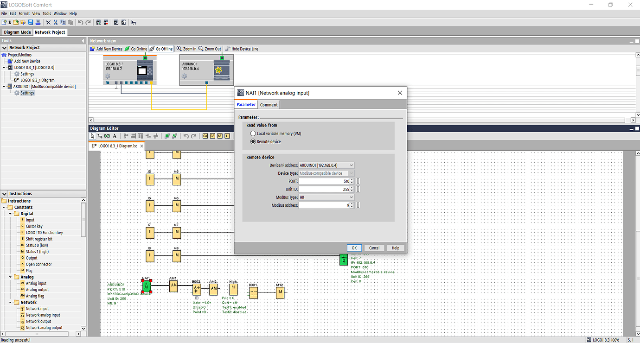Open the Tools menu
Viewport: 640px width, 343px height.
pos(46,13)
